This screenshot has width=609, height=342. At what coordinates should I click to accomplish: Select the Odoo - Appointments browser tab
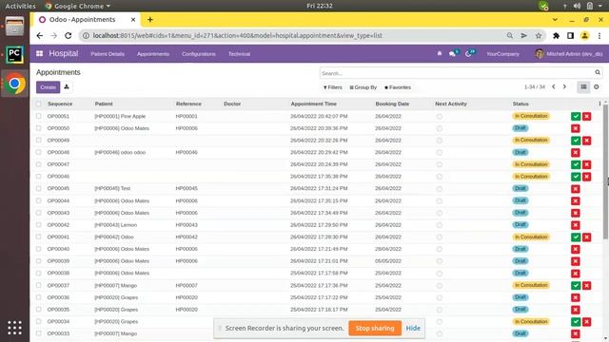(87, 19)
